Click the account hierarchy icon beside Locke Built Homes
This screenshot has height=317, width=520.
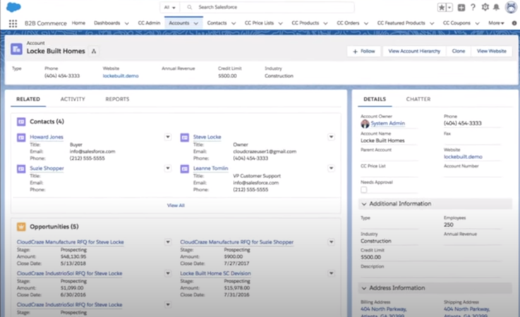pyautogui.click(x=95, y=51)
